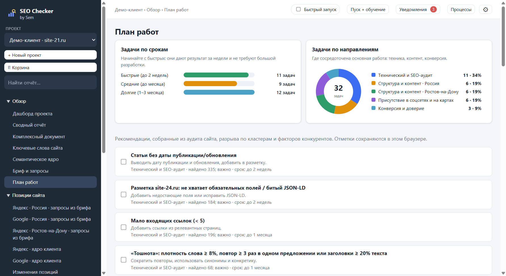
Task: Click the sidebar scrollbar down arrow
Action: [x=104, y=273]
